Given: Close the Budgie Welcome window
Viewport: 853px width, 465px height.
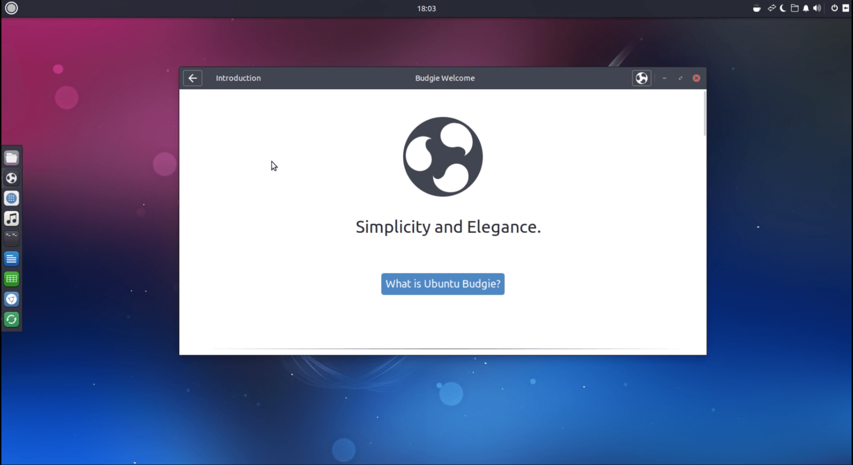Looking at the screenshot, I should [696, 78].
